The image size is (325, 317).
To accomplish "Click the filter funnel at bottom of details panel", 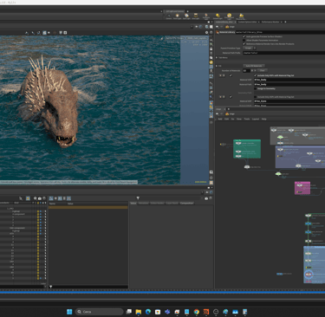I will (x=51, y=287).
